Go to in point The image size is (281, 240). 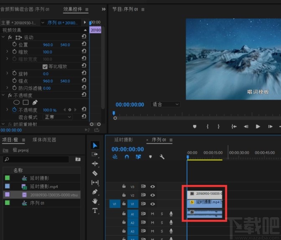pos(234,126)
